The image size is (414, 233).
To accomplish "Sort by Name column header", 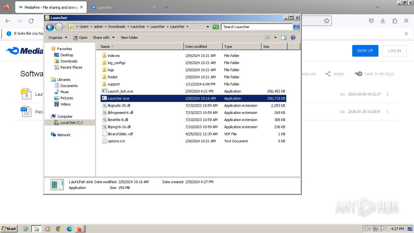I will 140,47.
